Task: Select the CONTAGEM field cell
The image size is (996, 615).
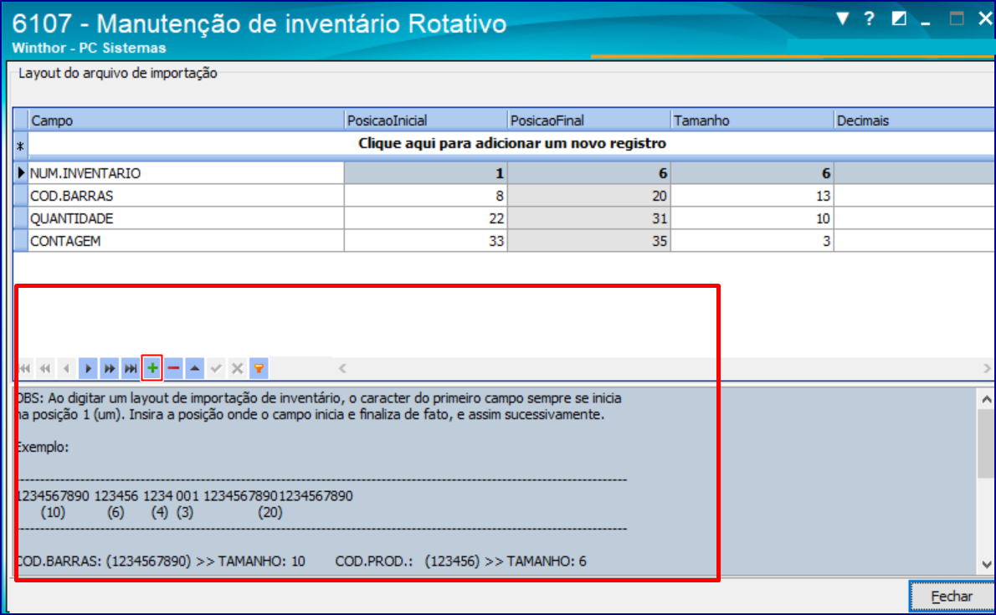Action: 186,242
